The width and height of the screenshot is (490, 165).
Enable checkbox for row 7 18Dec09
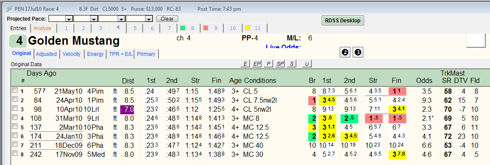(14, 145)
